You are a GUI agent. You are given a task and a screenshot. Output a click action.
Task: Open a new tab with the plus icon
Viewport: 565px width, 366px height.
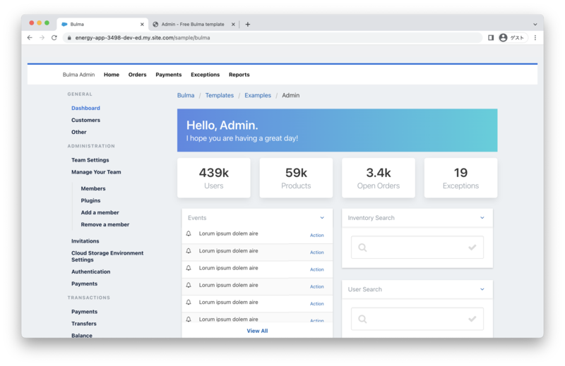point(248,24)
